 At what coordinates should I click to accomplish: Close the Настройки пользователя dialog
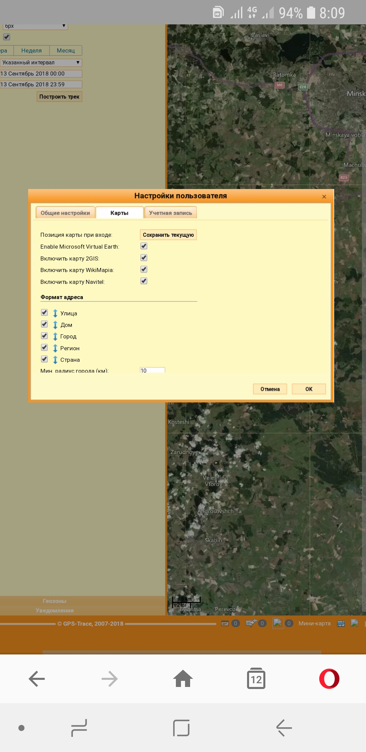click(x=324, y=196)
